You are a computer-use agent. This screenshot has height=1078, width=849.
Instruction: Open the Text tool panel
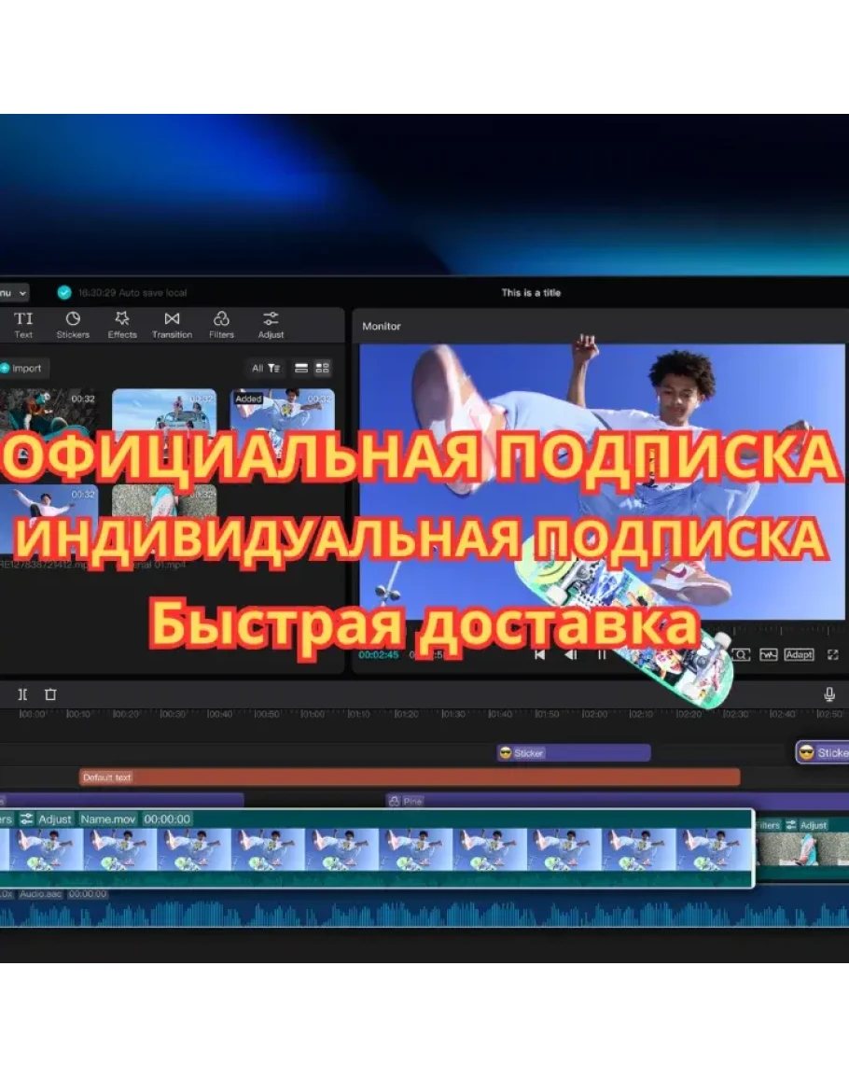click(x=23, y=324)
